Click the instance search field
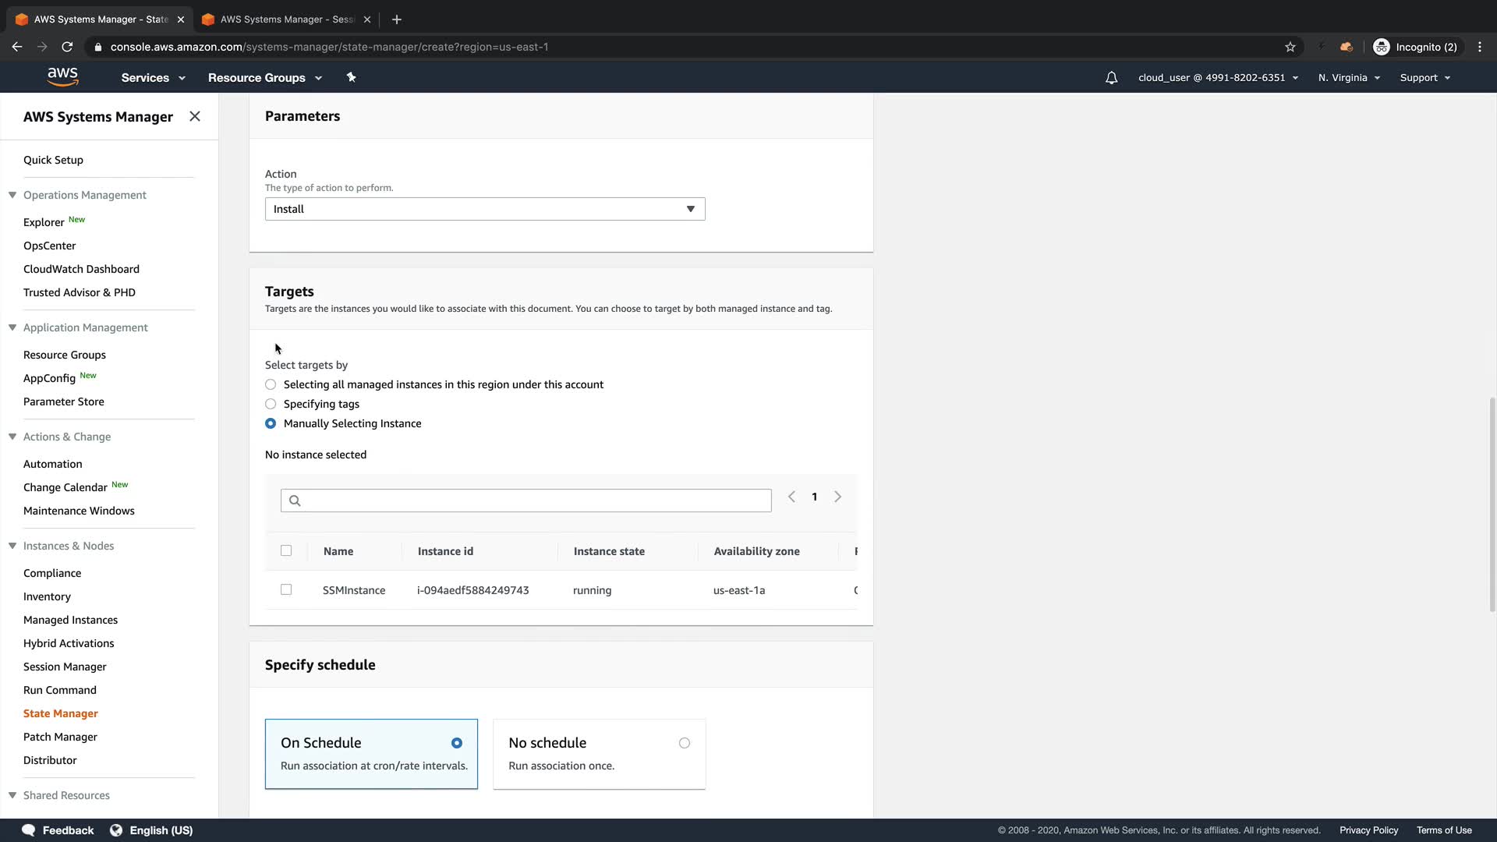 [526, 501]
